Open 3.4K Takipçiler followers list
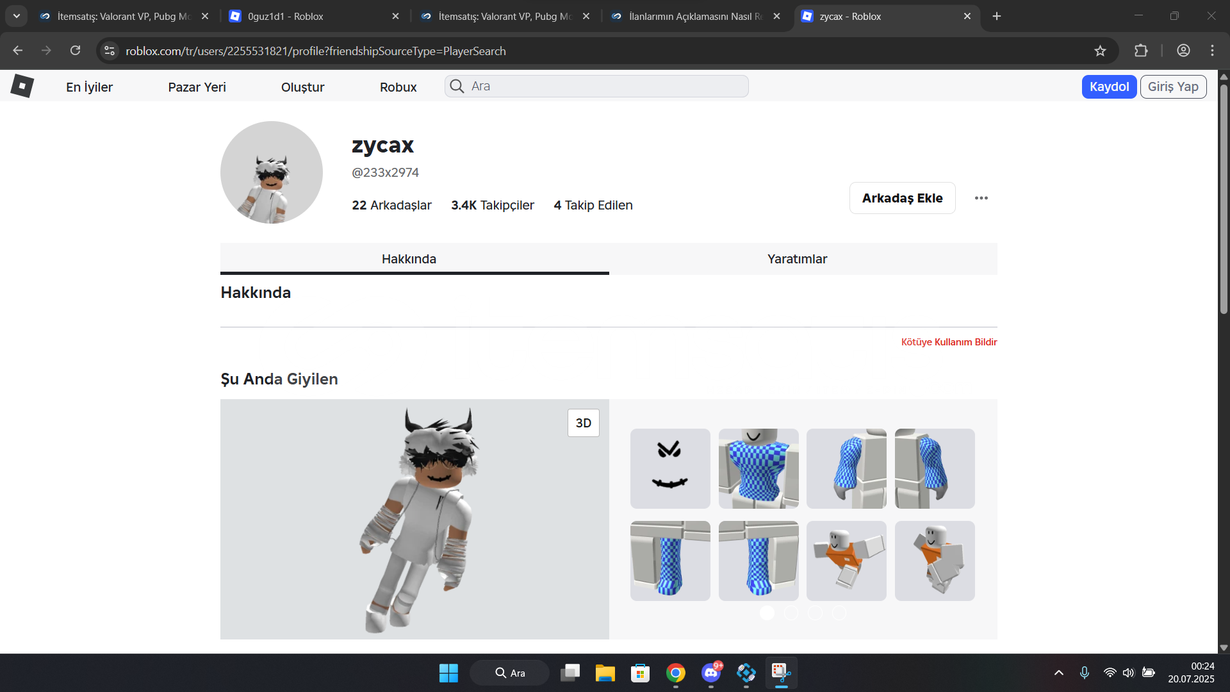This screenshot has width=1230, height=692. 492,205
